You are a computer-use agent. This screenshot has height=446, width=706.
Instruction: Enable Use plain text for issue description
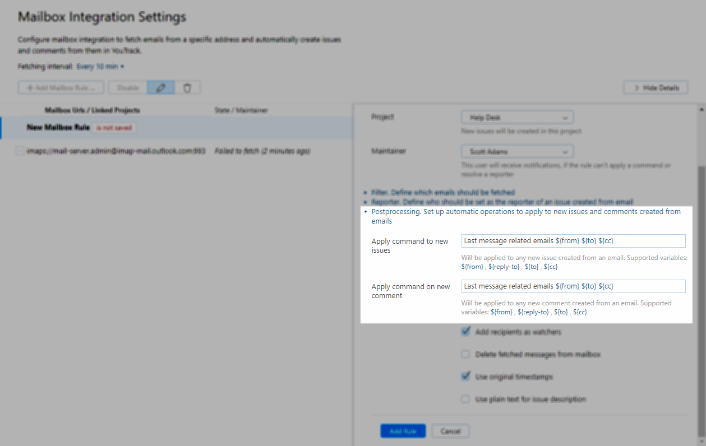(465, 399)
